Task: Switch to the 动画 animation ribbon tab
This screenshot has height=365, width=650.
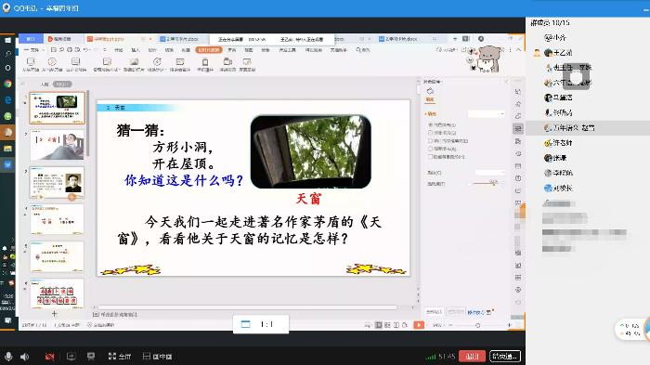Action: pyautogui.click(x=186, y=50)
